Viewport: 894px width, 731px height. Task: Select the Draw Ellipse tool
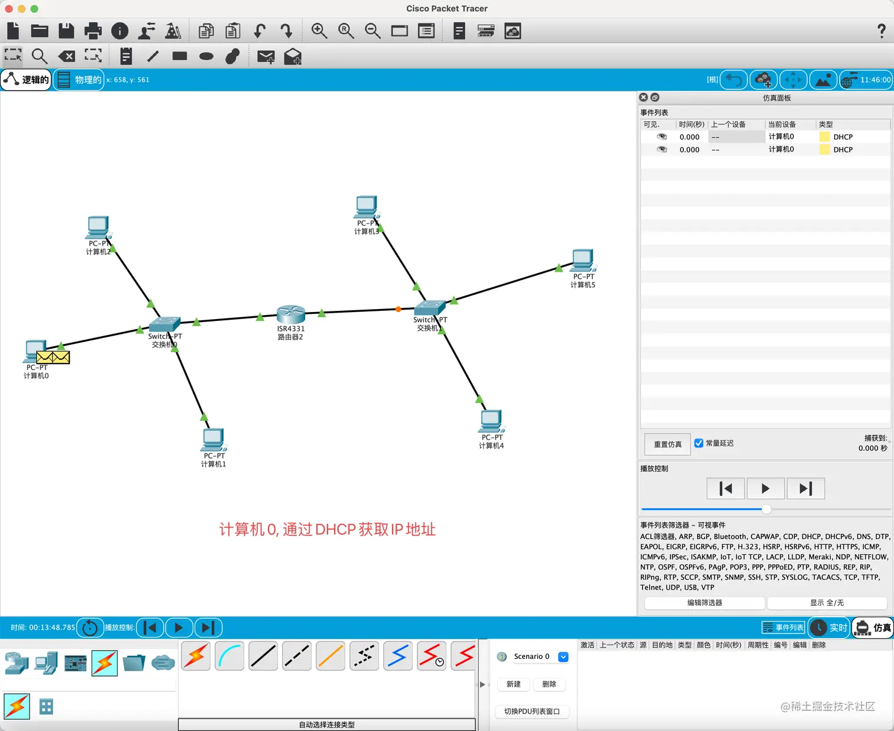click(x=206, y=57)
